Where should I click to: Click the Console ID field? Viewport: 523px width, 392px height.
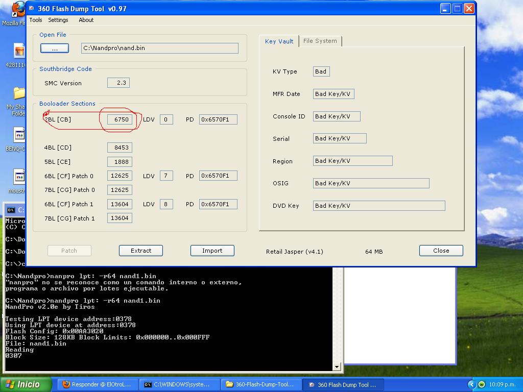point(337,116)
